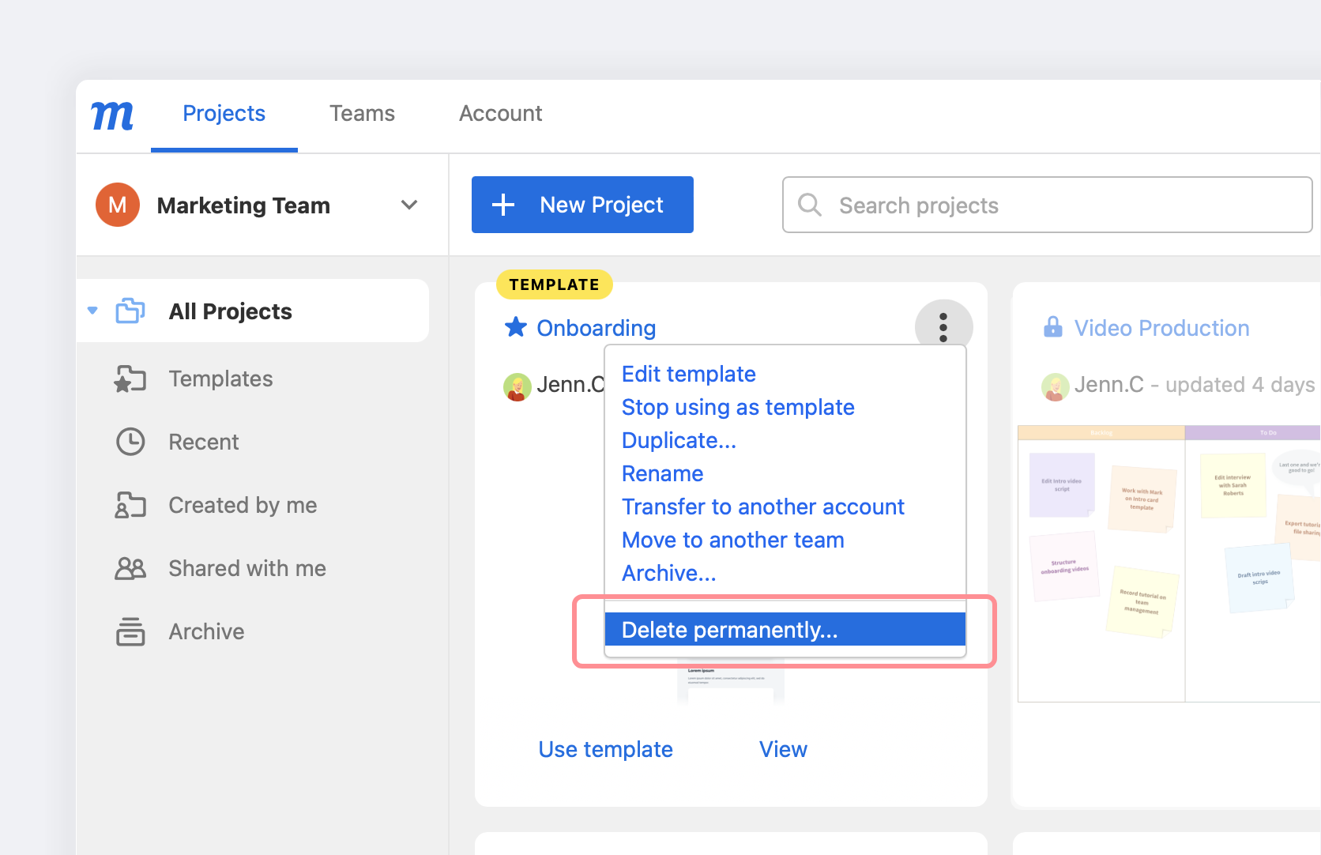Select Stop using as template

(x=737, y=408)
